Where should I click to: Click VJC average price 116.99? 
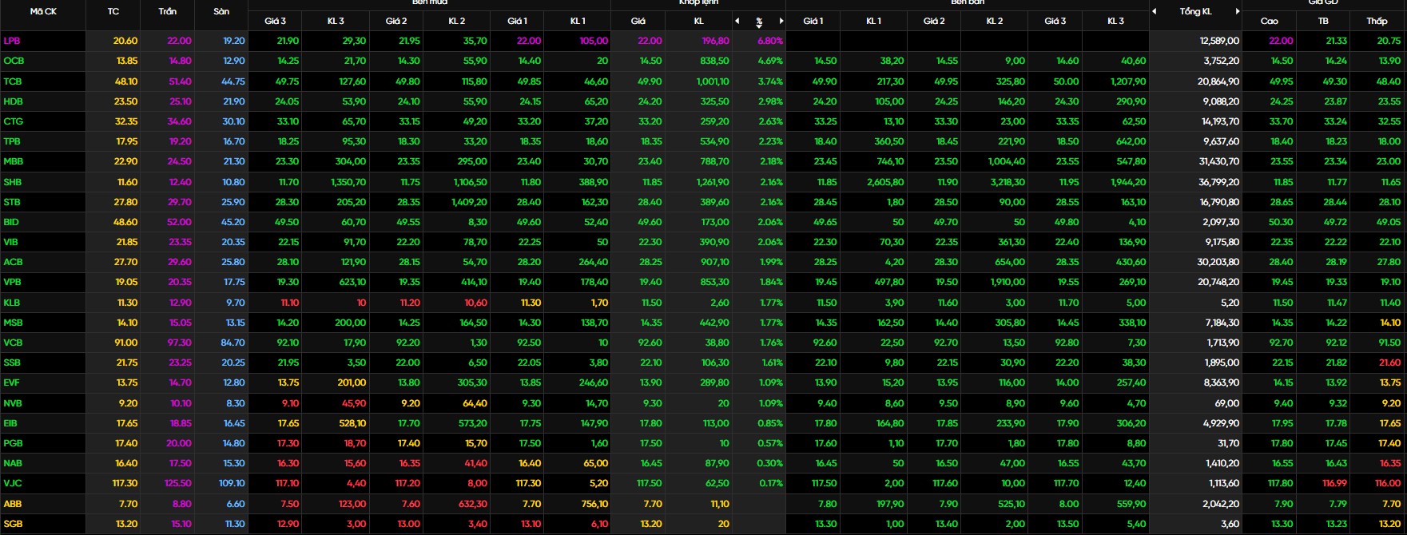[x=1334, y=483]
